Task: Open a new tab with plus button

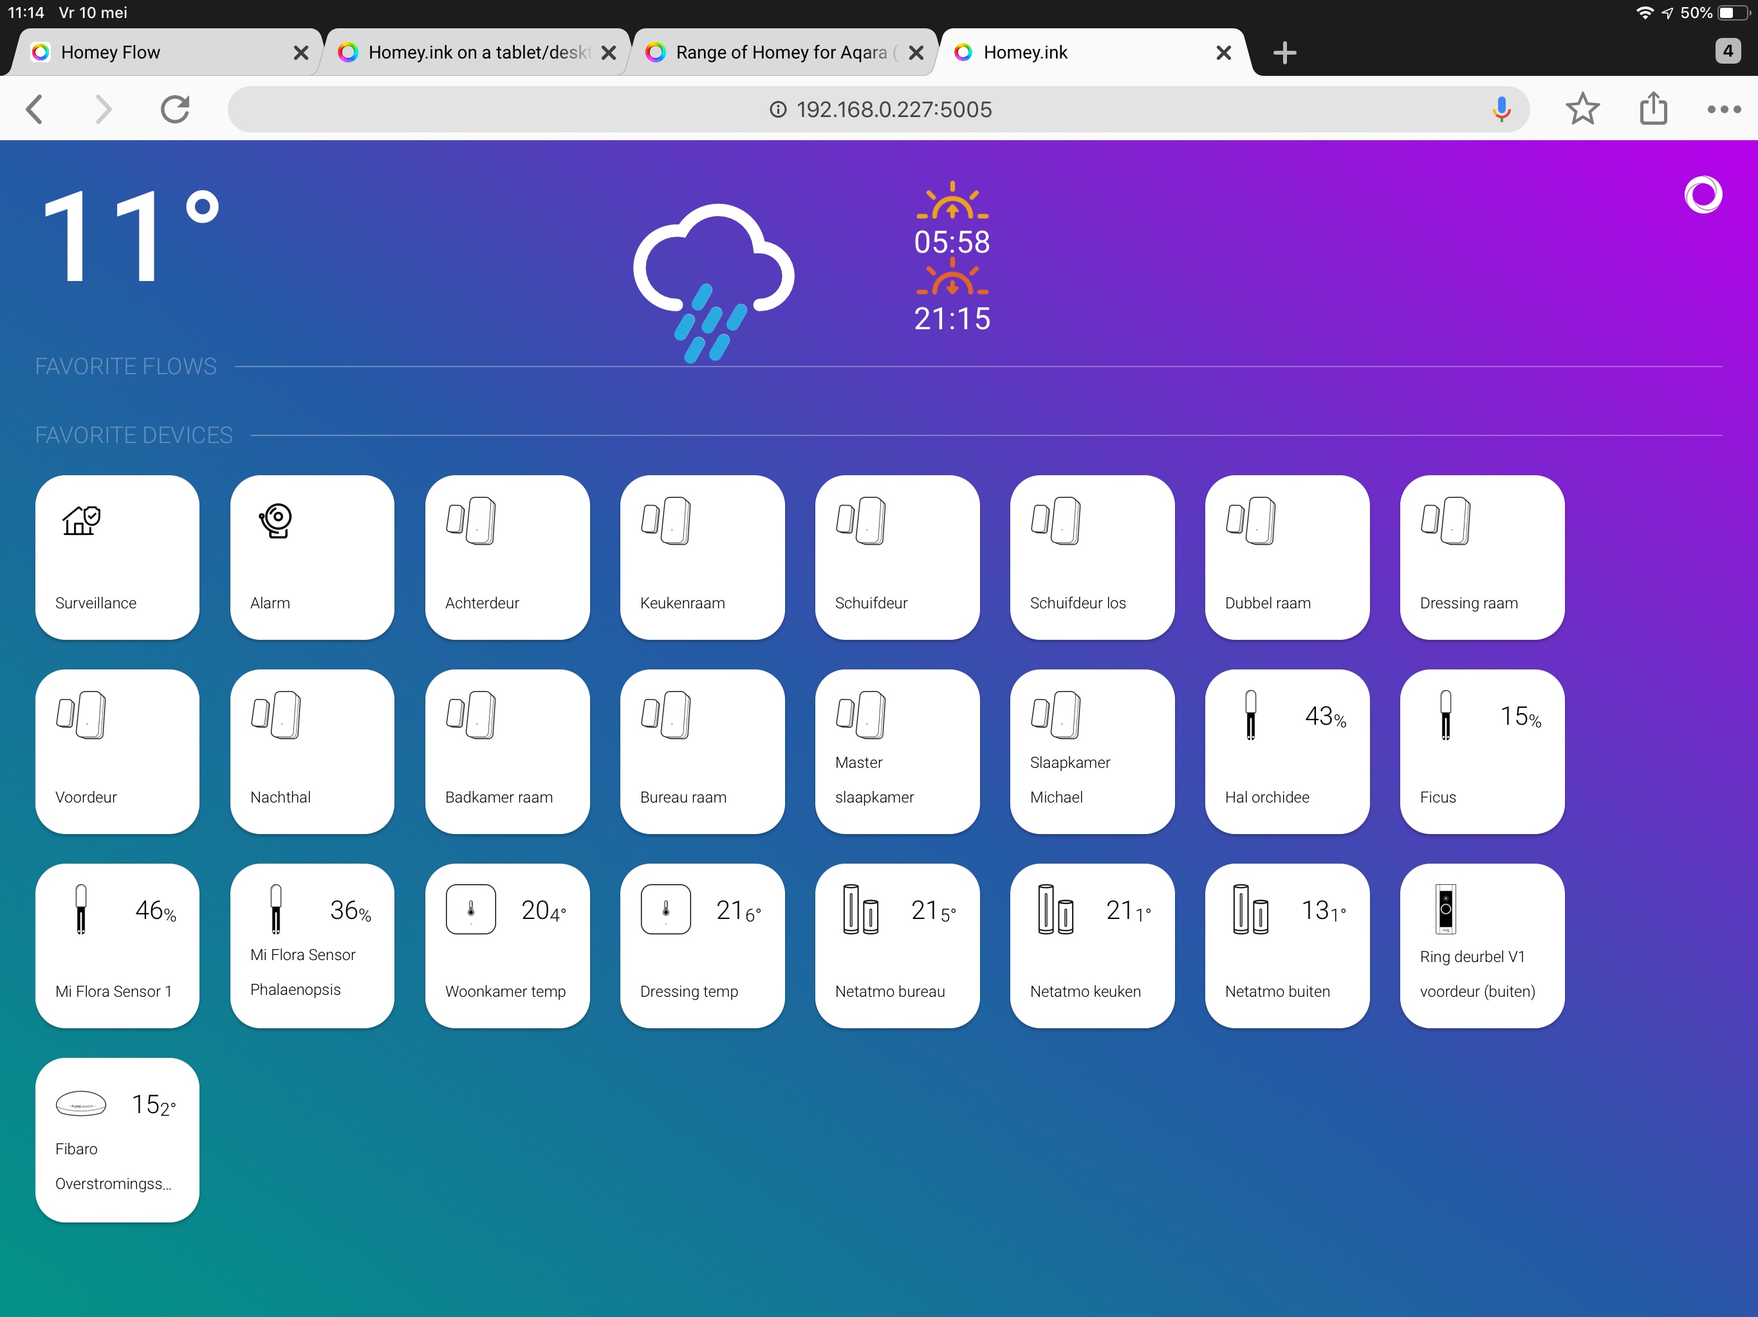Action: click(1284, 53)
